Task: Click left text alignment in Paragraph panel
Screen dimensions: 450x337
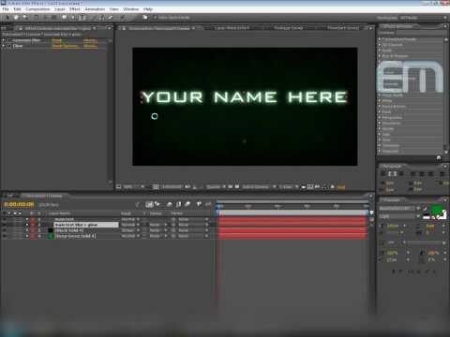Action: [x=383, y=174]
